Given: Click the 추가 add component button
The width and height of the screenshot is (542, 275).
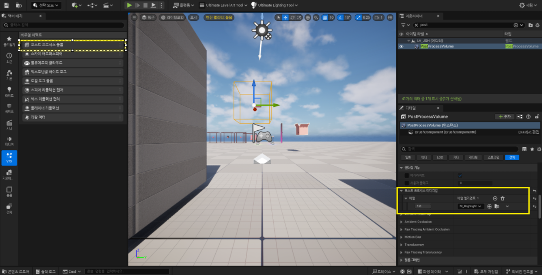Looking at the screenshot, I should pyautogui.click(x=505, y=116).
